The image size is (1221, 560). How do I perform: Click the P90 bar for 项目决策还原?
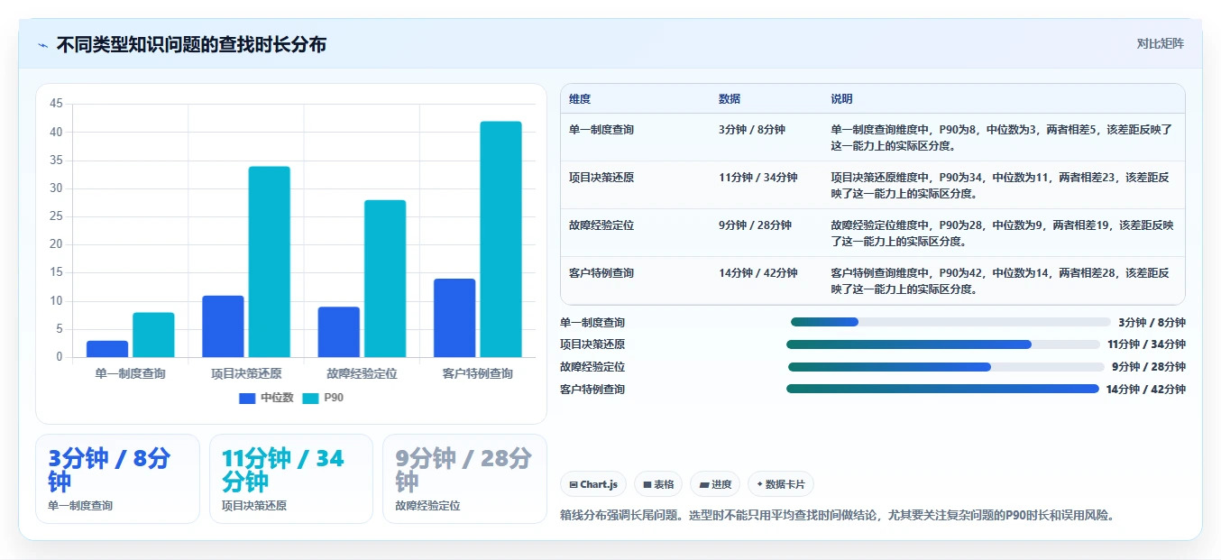pos(270,262)
